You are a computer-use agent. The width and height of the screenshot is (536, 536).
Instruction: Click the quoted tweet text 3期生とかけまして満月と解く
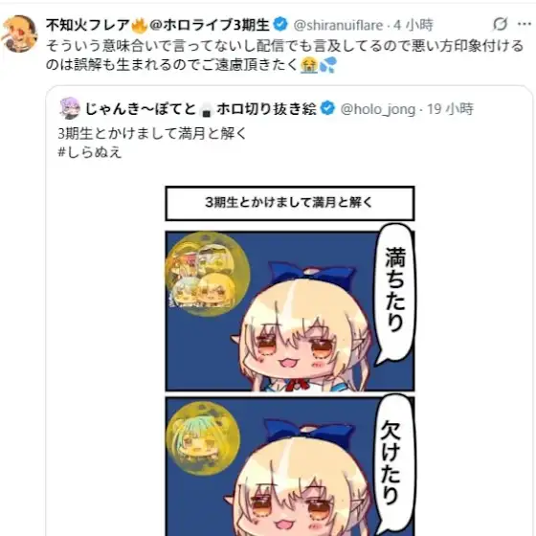pyautogui.click(x=152, y=134)
